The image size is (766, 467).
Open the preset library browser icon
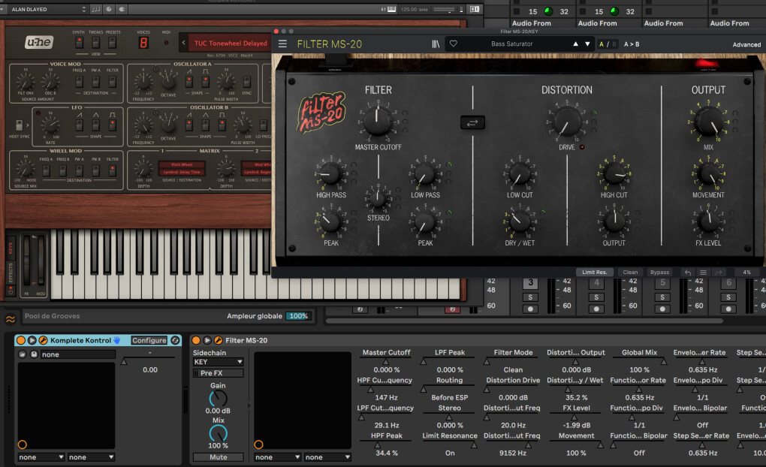[435, 44]
